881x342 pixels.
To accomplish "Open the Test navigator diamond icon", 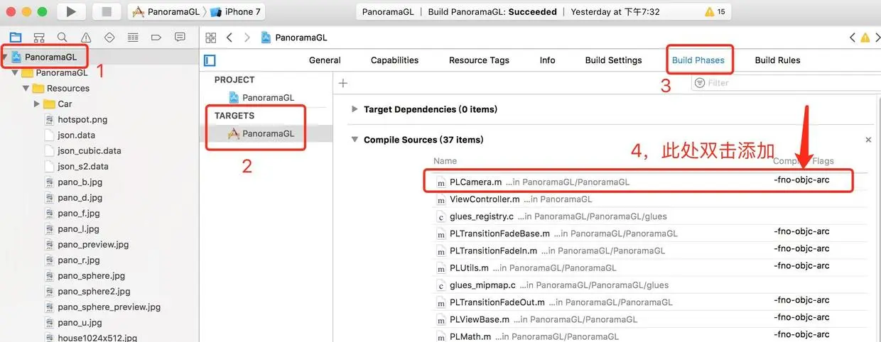I will [x=109, y=37].
